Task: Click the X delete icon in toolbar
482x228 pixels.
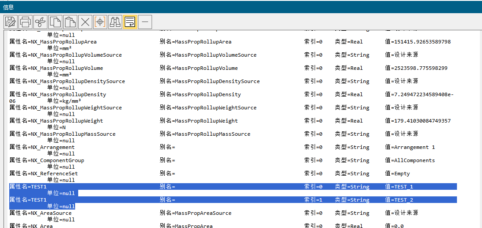Action: pyautogui.click(x=85, y=22)
